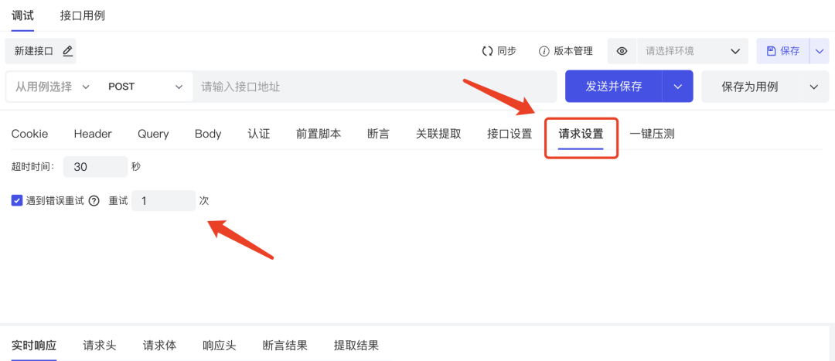Uncheck the 遇到错误重试 checkbox

pos(17,201)
